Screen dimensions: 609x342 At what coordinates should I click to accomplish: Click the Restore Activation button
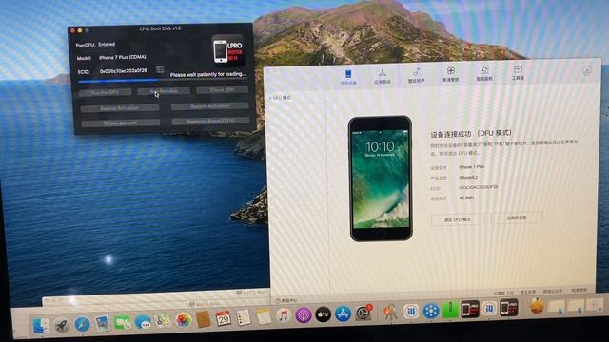point(209,106)
